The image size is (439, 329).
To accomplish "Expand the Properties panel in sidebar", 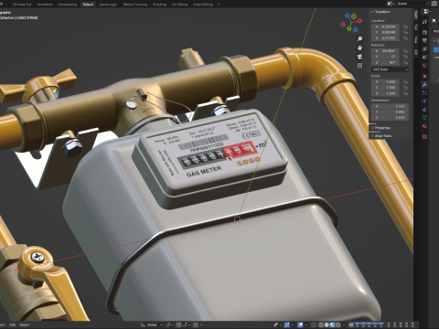I will (390, 128).
